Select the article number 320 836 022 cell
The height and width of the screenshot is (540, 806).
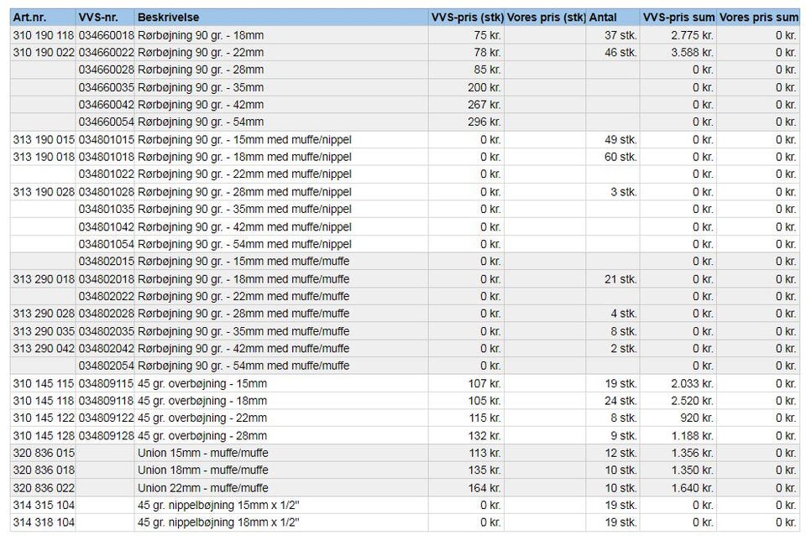(x=43, y=488)
